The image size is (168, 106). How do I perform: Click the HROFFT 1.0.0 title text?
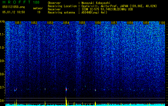tap(21, 2)
